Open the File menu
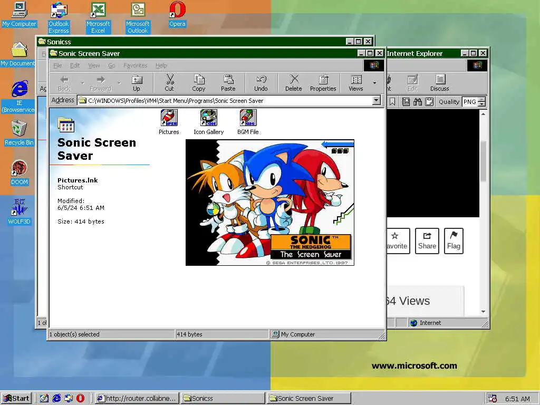The width and height of the screenshot is (540, 405). (x=57, y=65)
